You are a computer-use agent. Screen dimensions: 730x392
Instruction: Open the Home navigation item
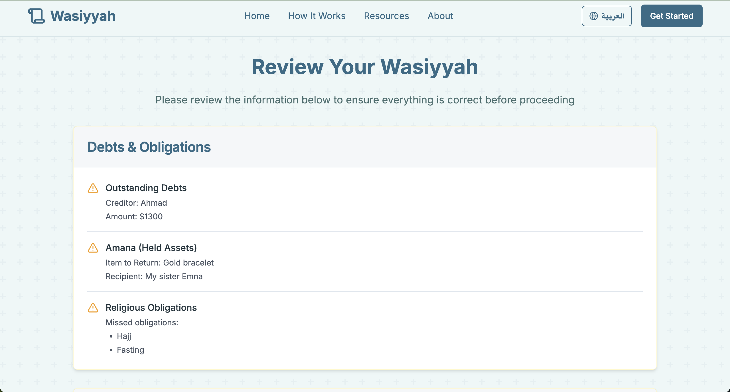tap(257, 16)
